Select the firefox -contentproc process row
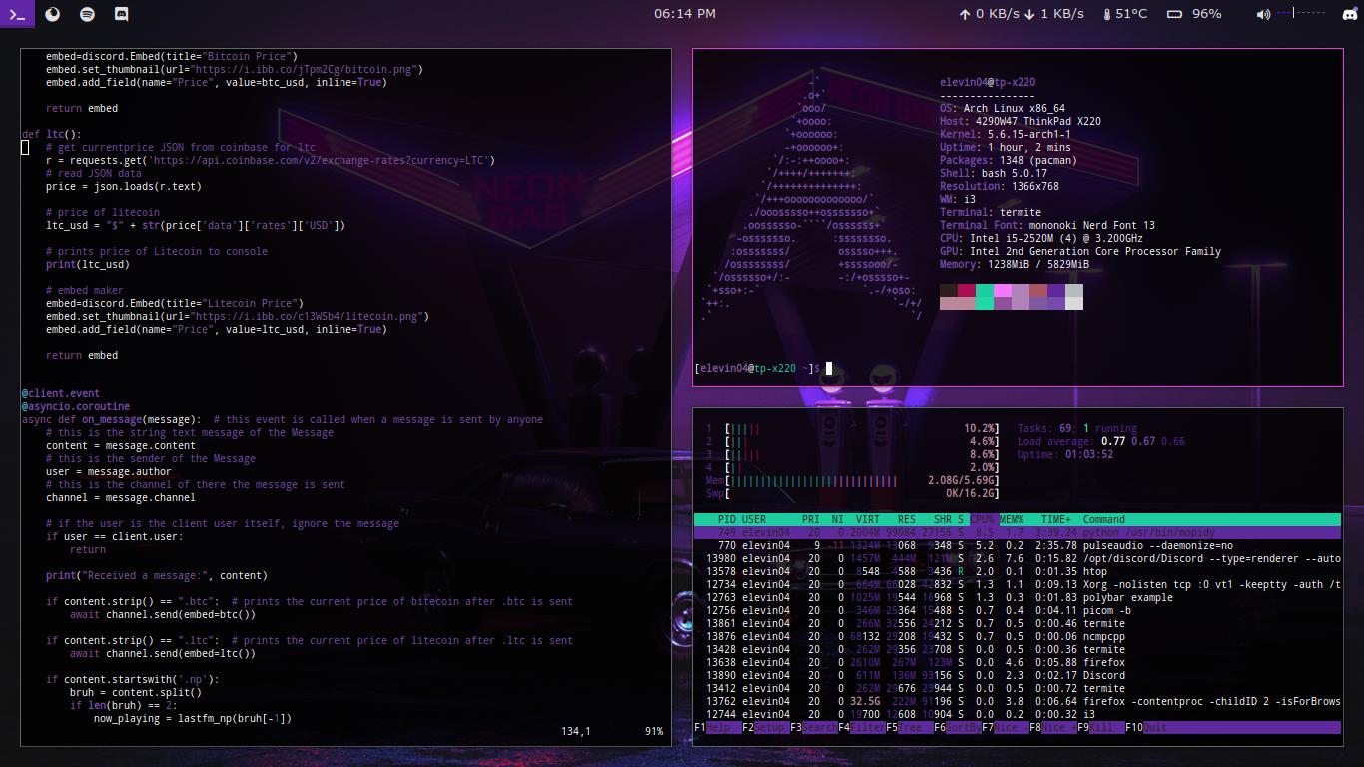Screen dimensions: 1364x767 [1018, 702]
